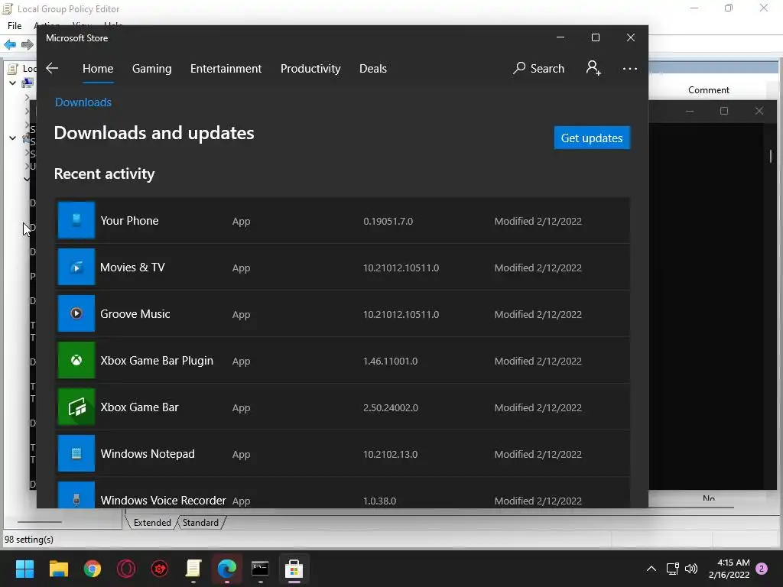Screen dimensions: 783x587
Task: Open the red gear taskbar app
Action: pos(159,569)
